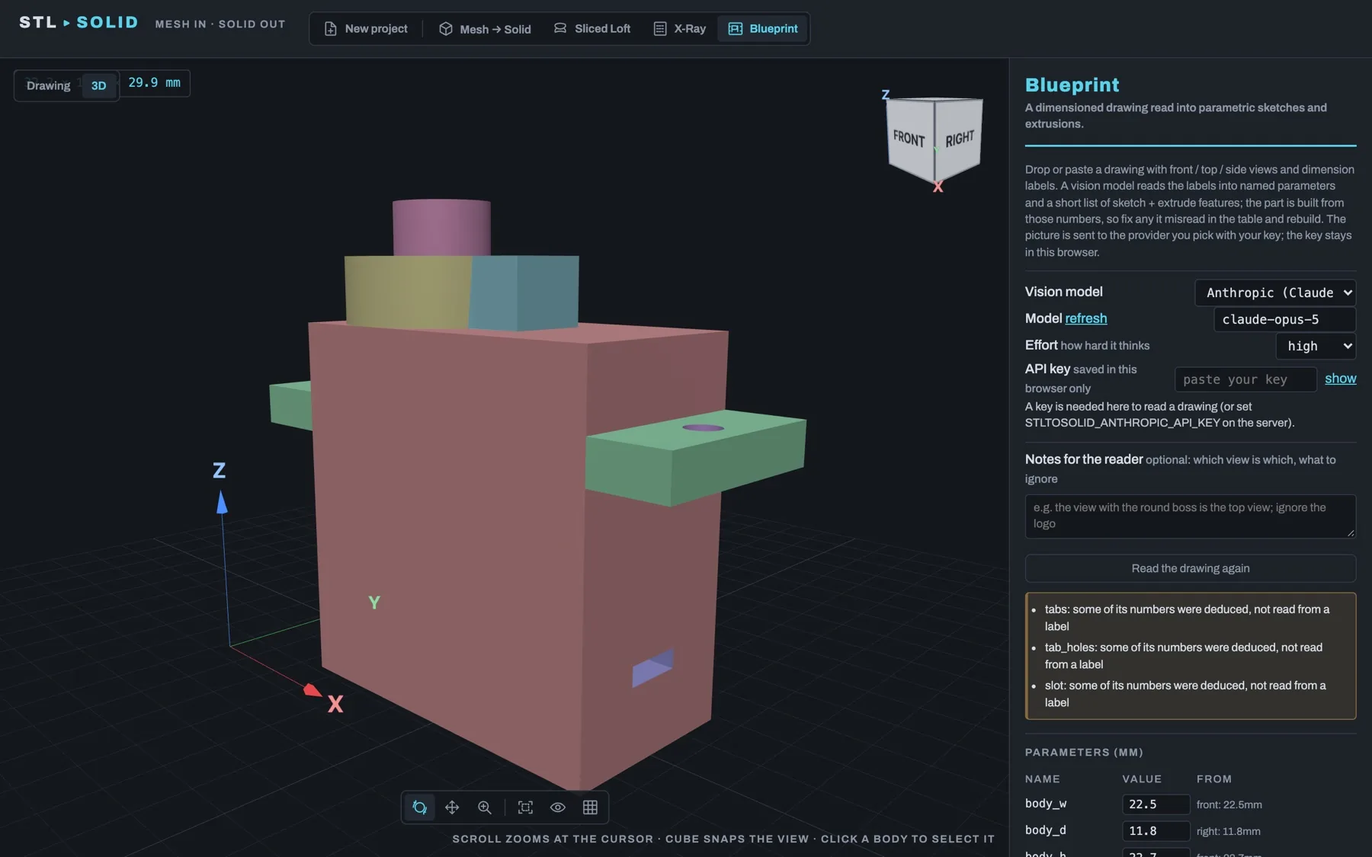Click the 'front: 22.5mm' source text
Screen dimensions: 1372x857
[1229, 804]
